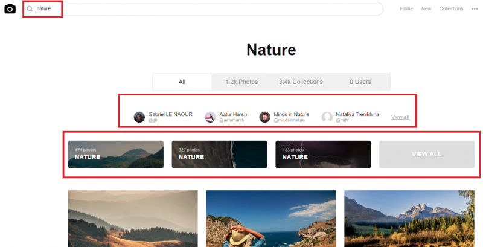The image size is (483, 247).
Task: Open New in the top navigation
Action: [x=426, y=9]
